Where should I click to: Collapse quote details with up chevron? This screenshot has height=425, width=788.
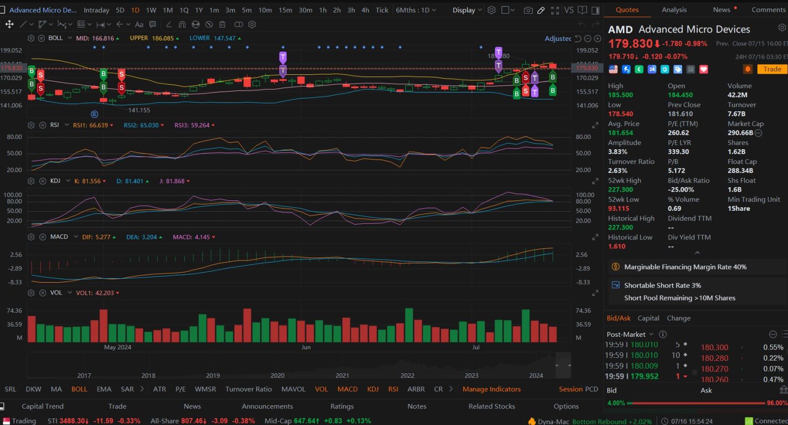697,253
